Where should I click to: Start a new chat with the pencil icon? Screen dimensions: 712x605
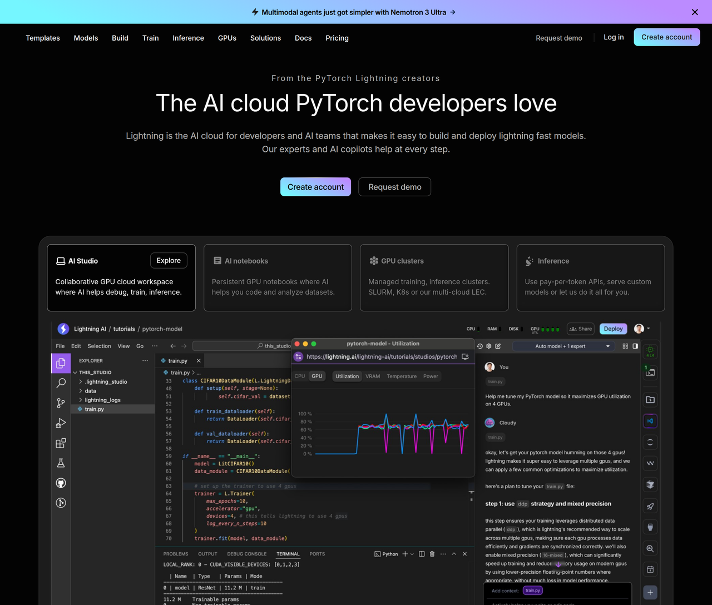click(x=498, y=346)
